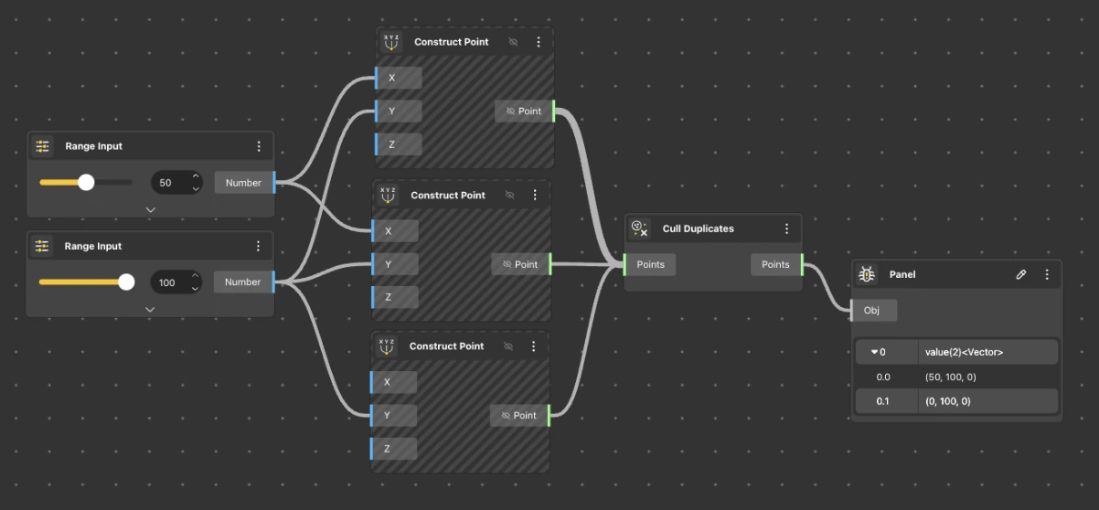Toggle visibility on middle Construct Point header

509,195
